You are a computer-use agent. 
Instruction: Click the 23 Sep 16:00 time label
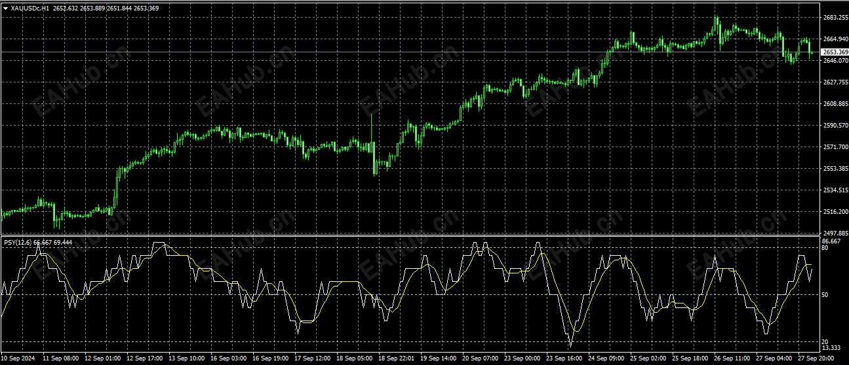tap(564, 358)
